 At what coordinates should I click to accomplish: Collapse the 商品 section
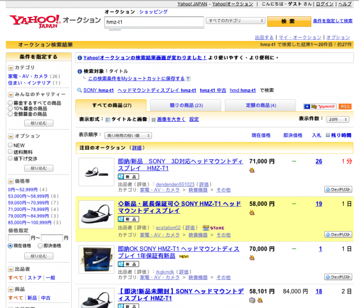tap(11, 289)
